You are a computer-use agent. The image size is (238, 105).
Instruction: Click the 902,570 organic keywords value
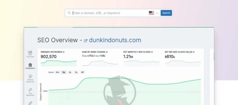pos(49,57)
